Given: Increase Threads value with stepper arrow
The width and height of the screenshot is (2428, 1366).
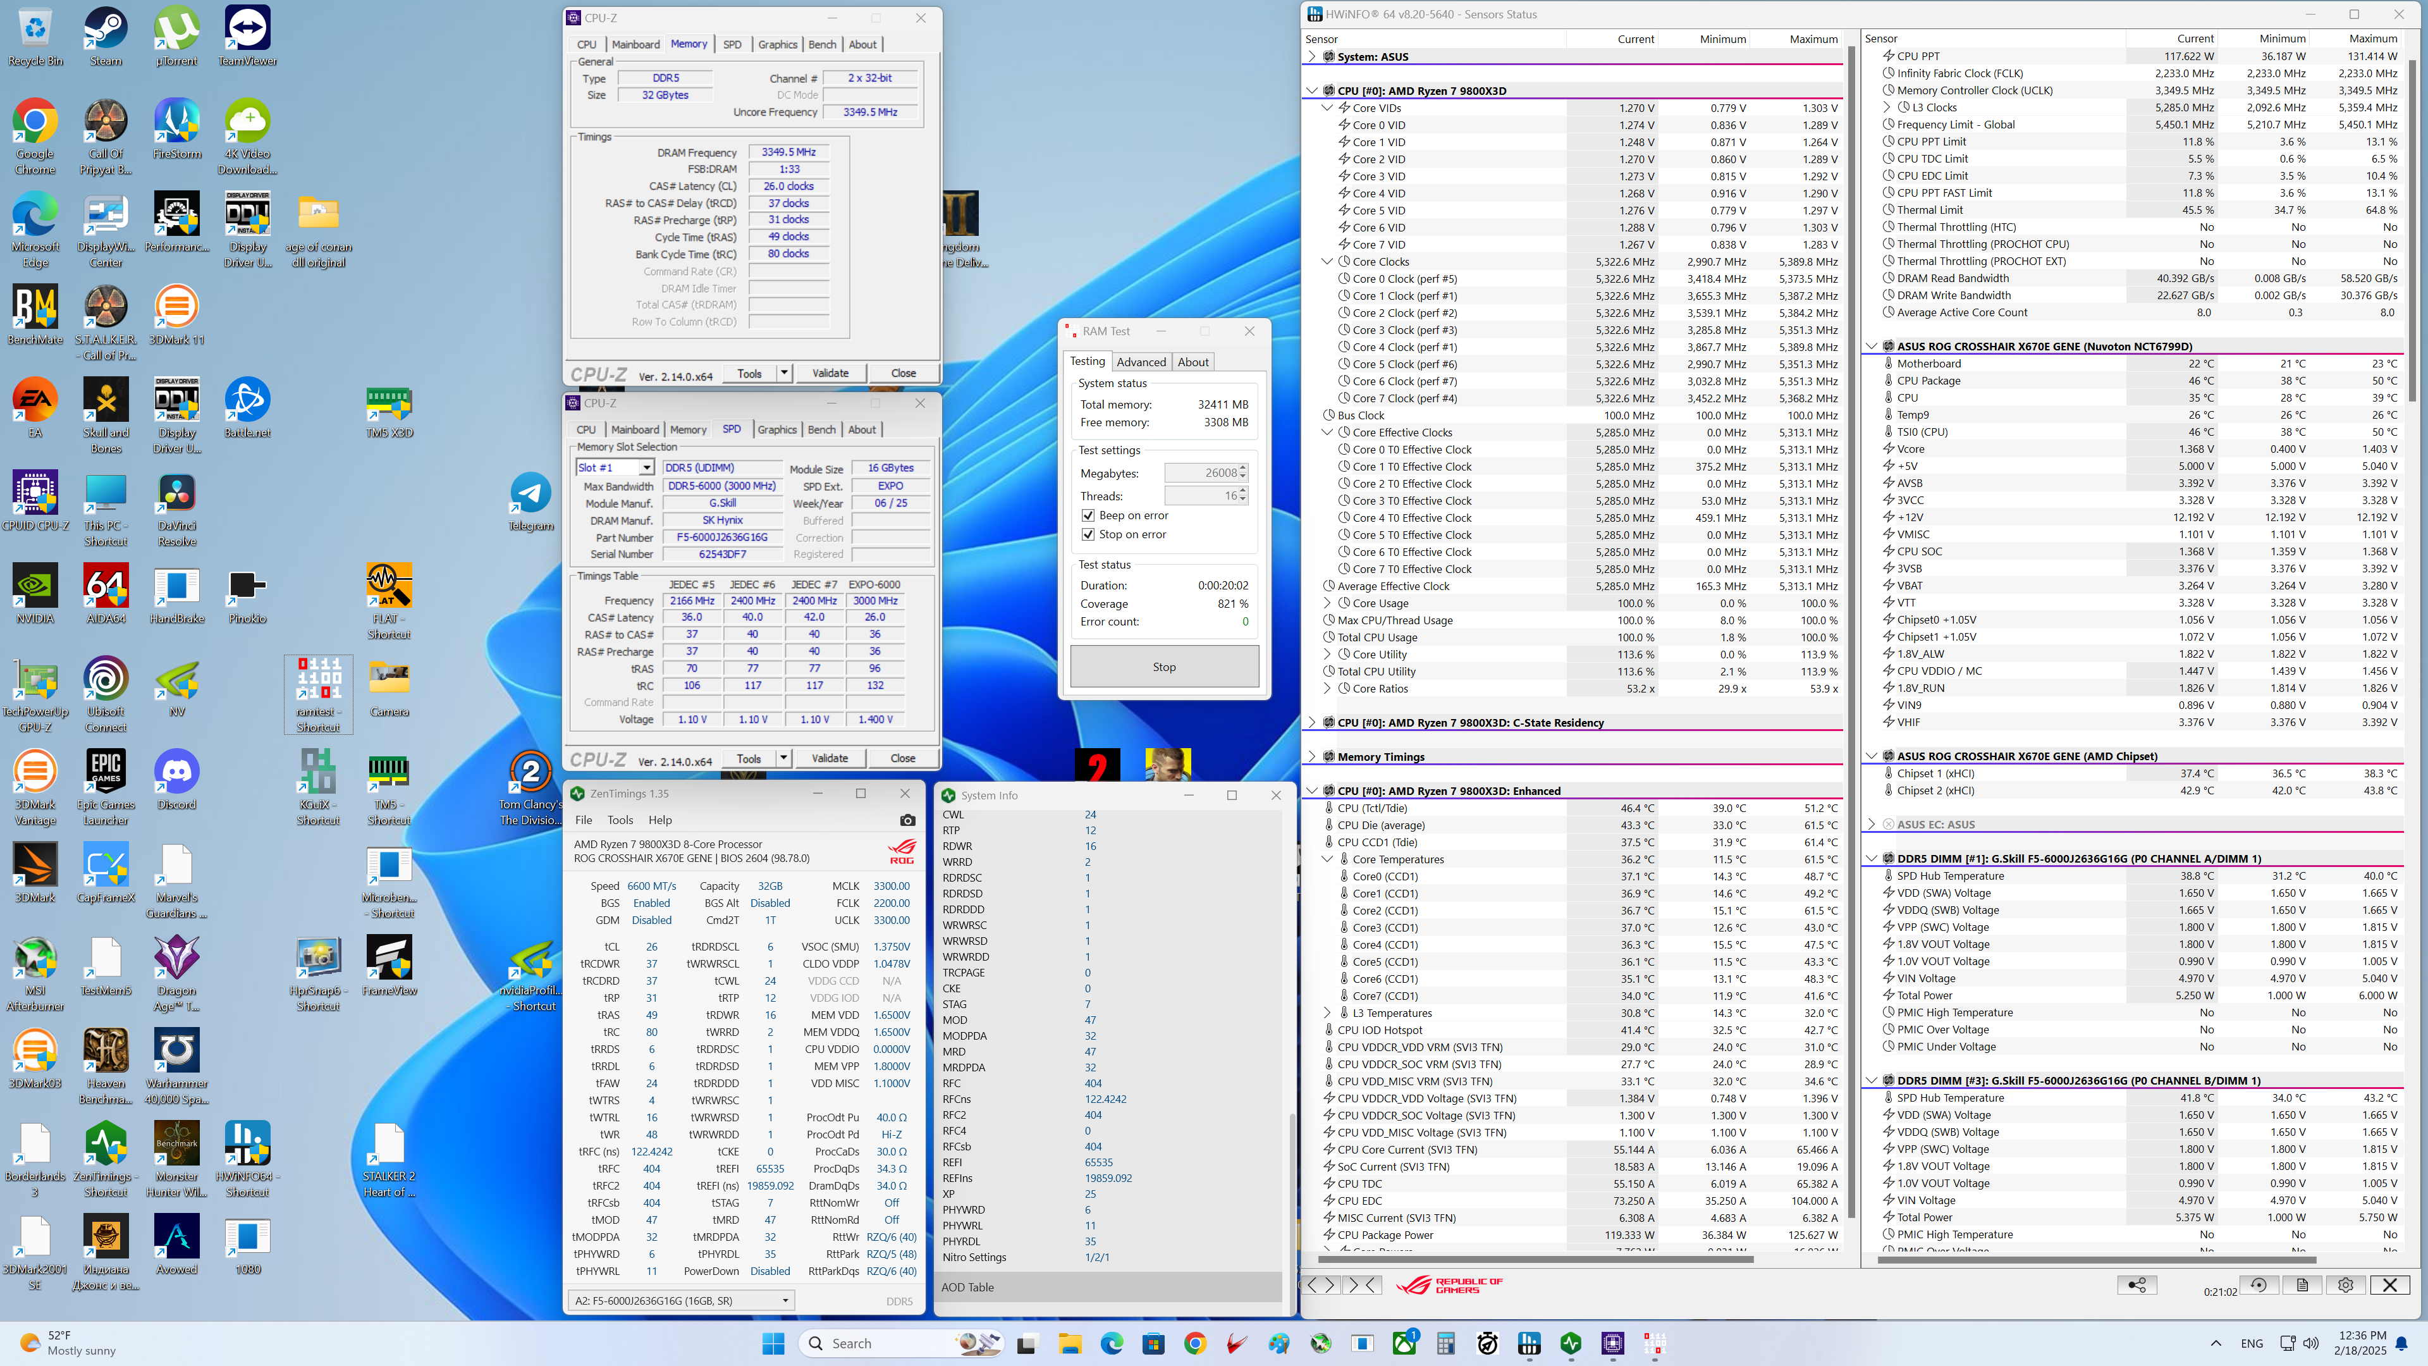Looking at the screenshot, I should point(1244,491).
